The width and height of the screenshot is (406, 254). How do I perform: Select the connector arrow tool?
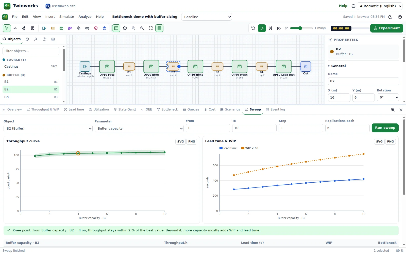(15, 28)
